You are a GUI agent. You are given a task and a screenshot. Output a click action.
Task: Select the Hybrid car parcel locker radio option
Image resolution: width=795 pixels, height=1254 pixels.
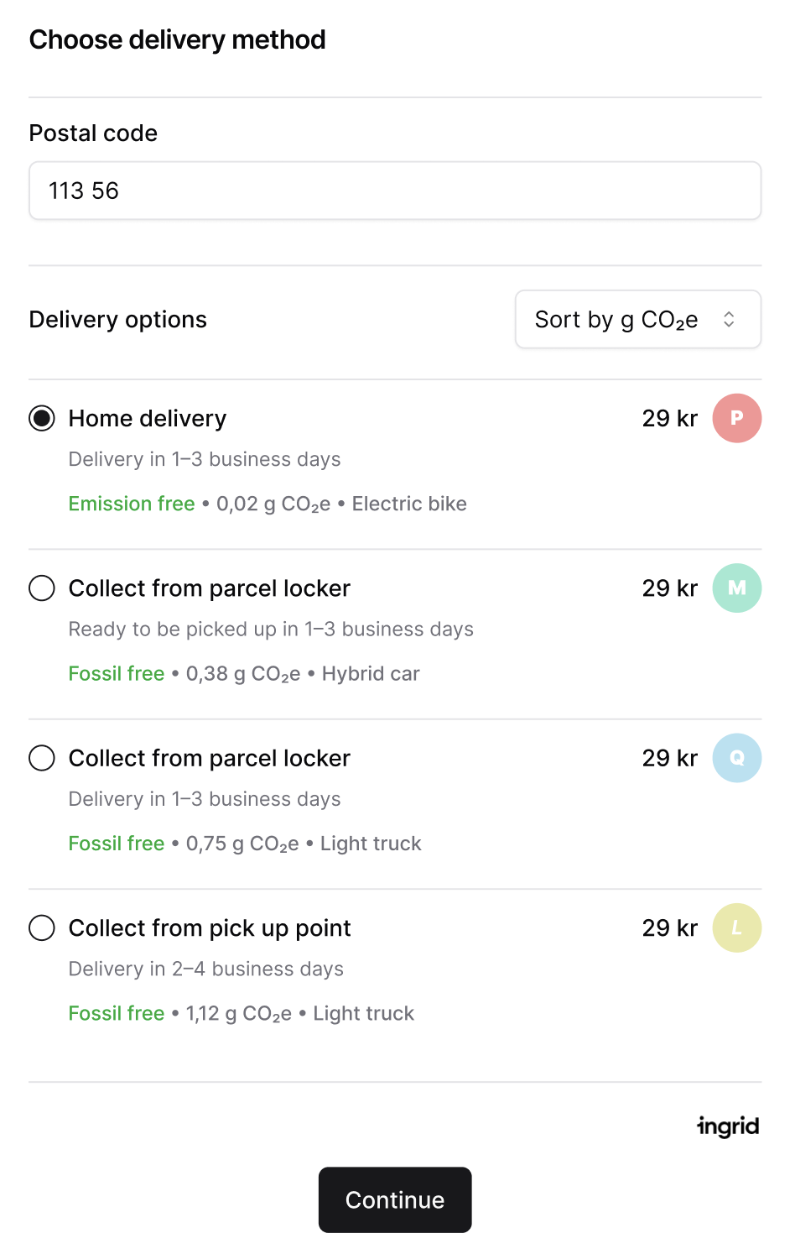pos(42,588)
